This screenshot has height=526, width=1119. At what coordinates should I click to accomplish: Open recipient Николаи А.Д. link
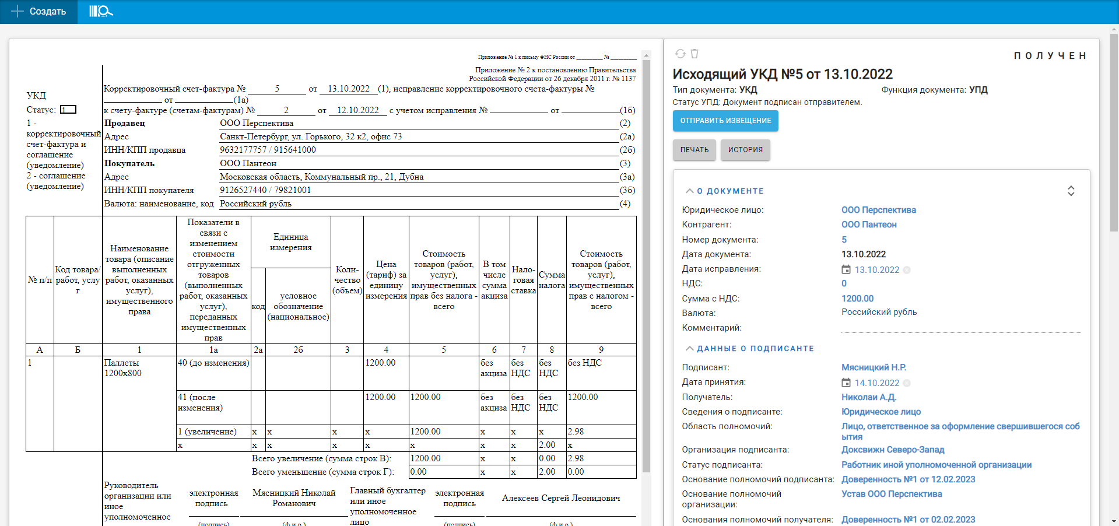click(869, 397)
